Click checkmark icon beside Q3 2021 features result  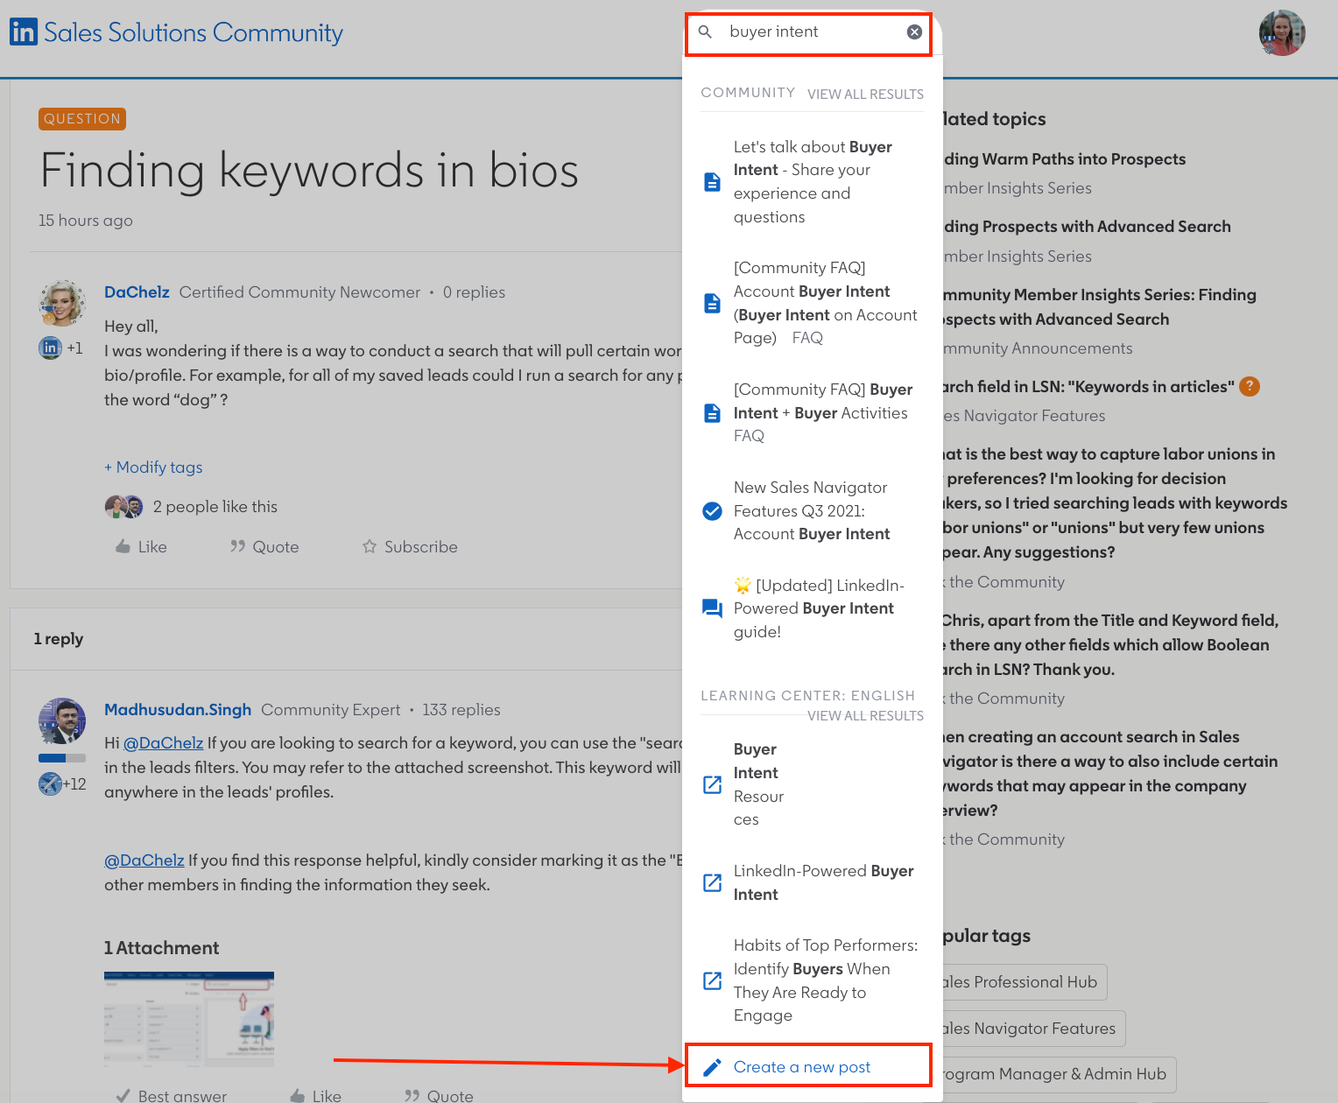713,510
